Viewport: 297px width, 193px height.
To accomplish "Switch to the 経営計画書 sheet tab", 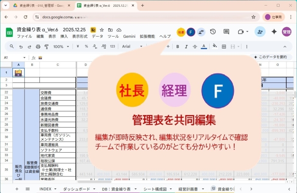I will click(x=188, y=189).
